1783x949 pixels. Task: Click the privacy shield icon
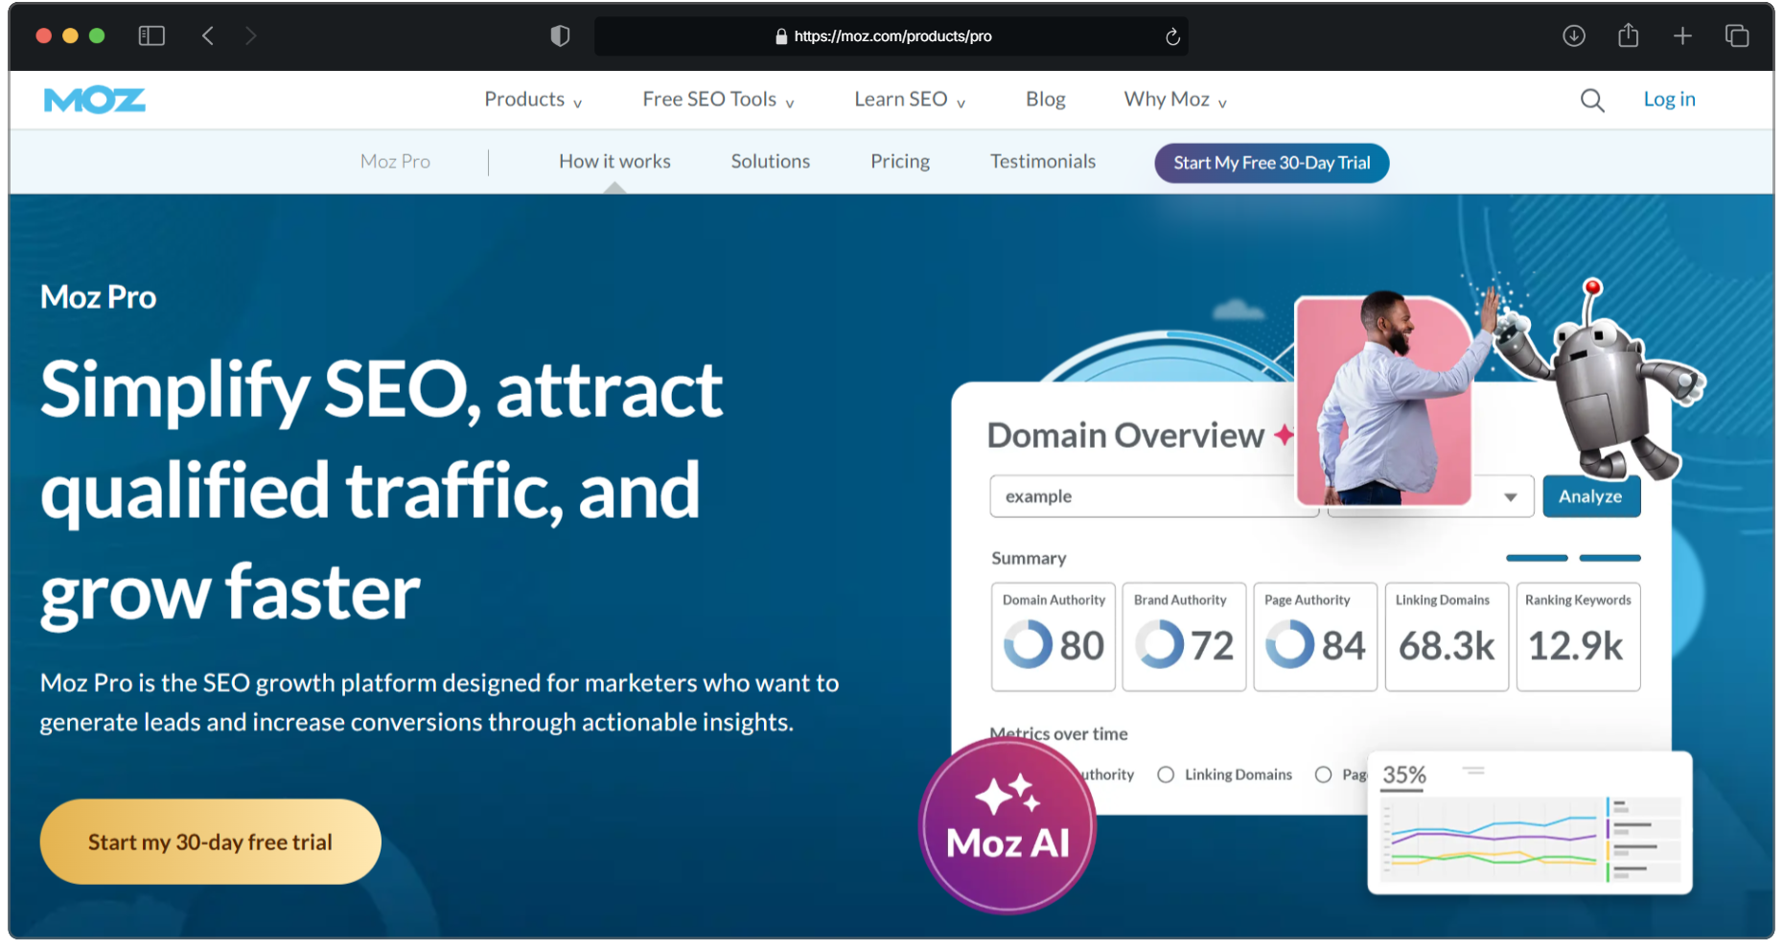coord(561,36)
